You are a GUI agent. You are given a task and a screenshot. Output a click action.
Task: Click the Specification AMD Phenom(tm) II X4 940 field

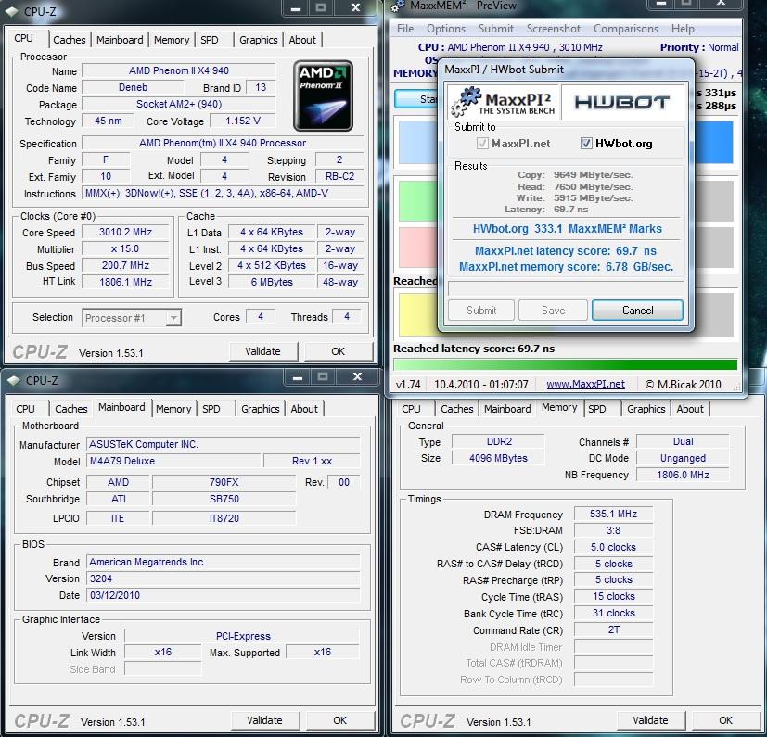pos(223,143)
